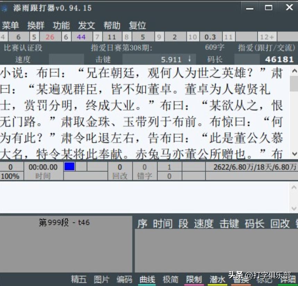Enable 潜水 mode in the bottom bar
The height and width of the screenshot is (286, 298).
(x=216, y=279)
